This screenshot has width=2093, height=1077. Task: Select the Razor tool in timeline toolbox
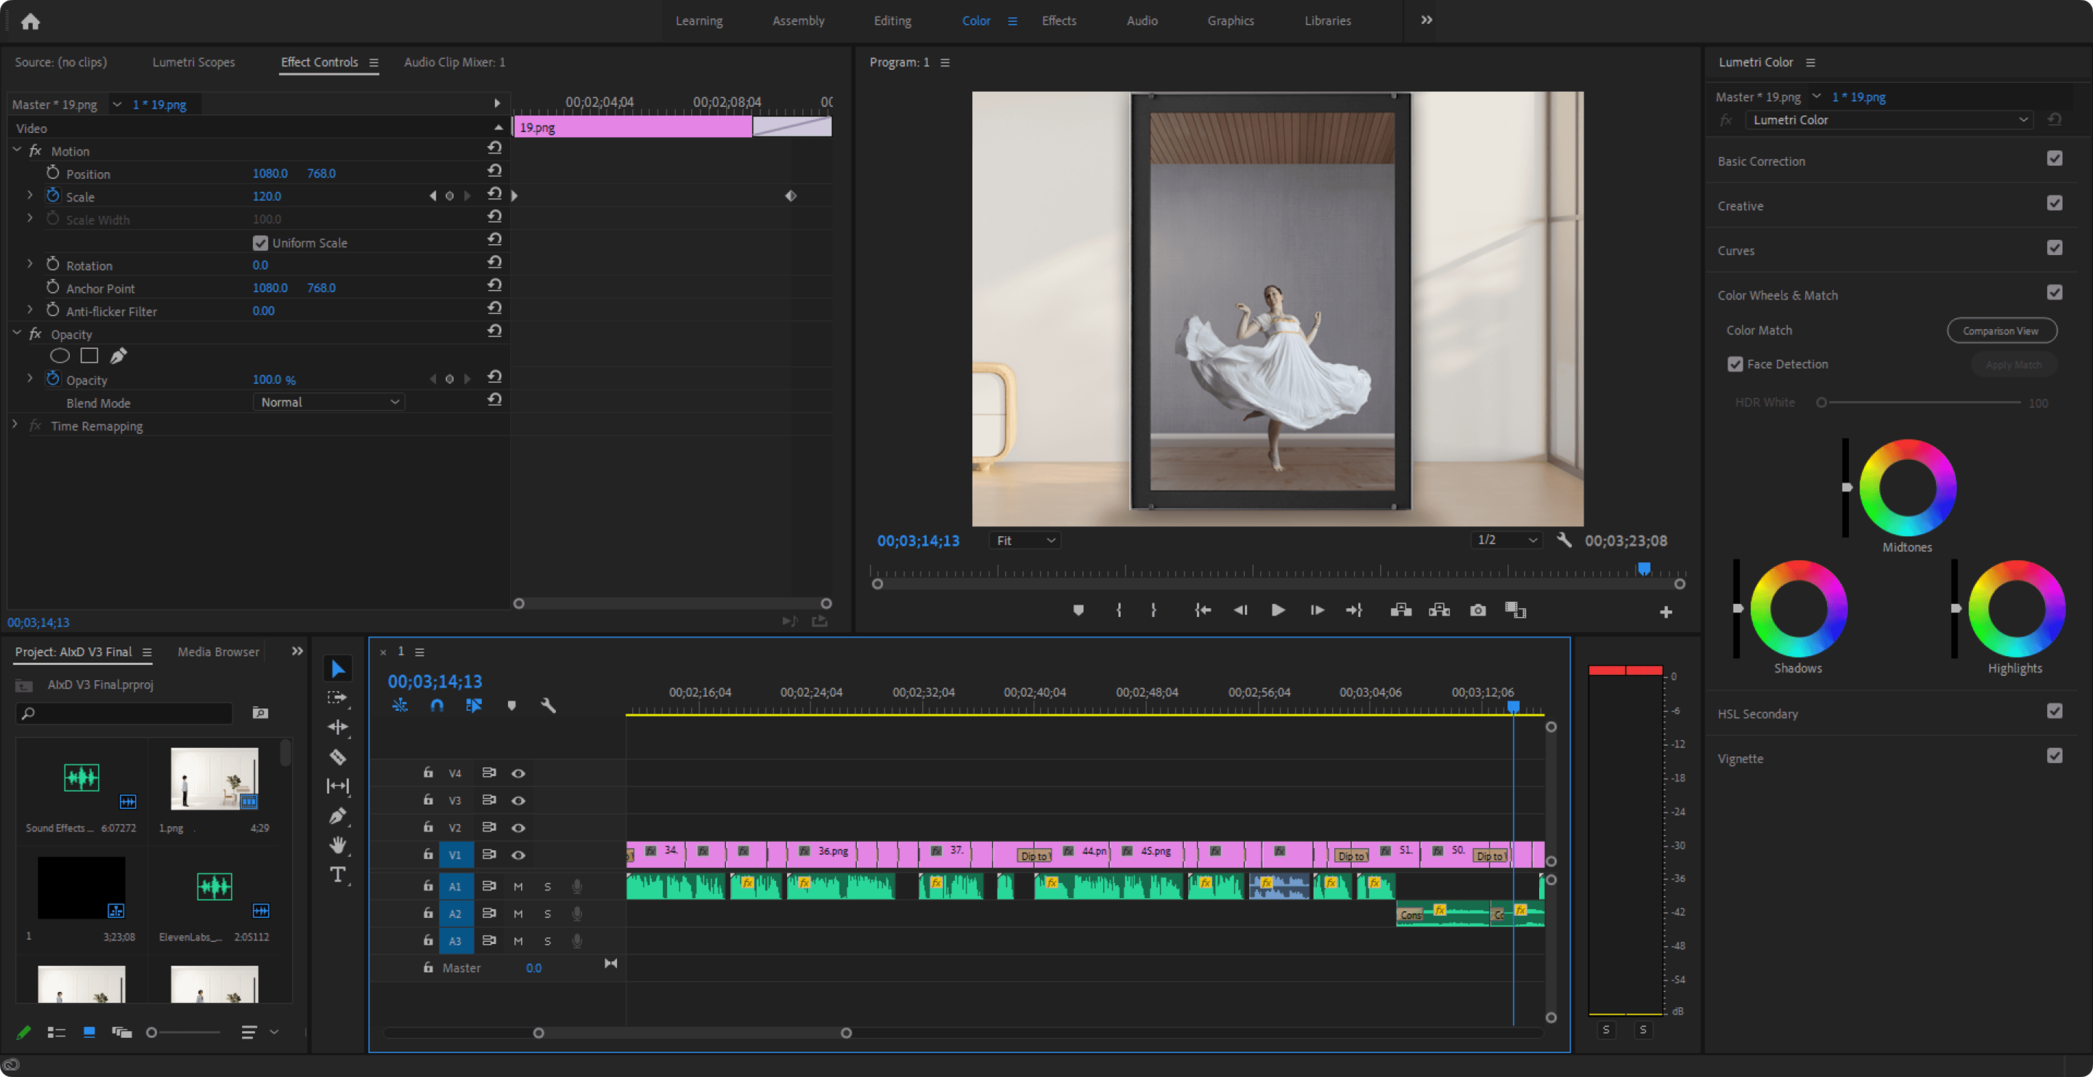(338, 757)
